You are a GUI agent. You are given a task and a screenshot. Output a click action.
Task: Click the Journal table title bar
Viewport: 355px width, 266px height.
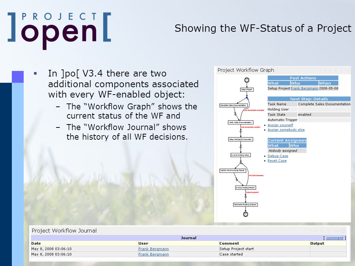188,238
